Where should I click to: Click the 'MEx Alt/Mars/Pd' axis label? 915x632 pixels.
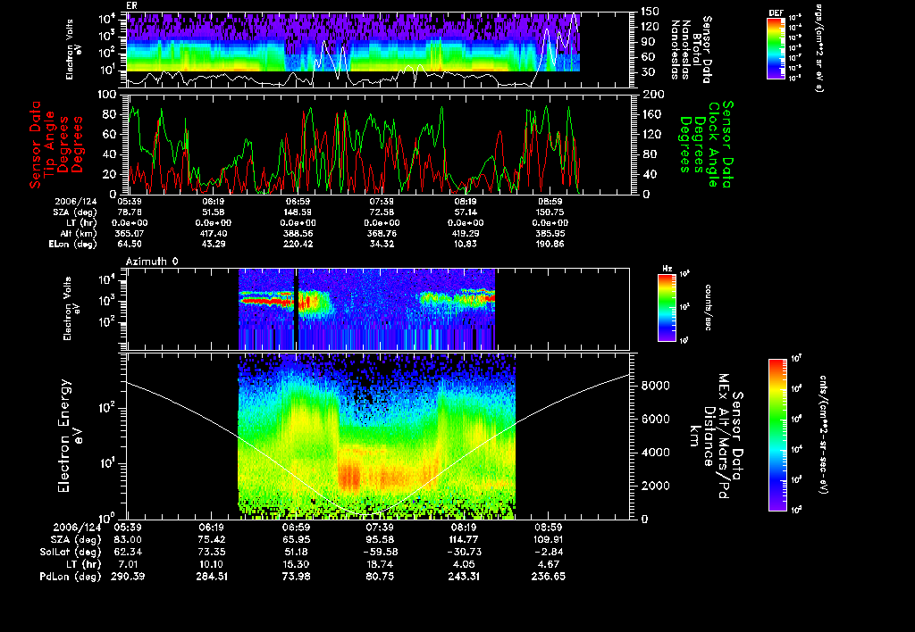[724, 437]
